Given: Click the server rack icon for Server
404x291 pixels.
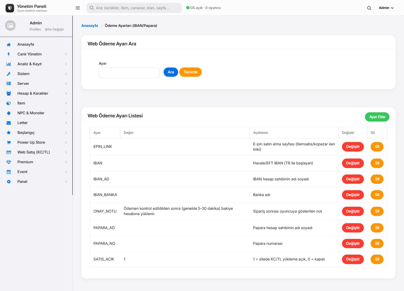Looking at the screenshot, I should pos(9,84).
